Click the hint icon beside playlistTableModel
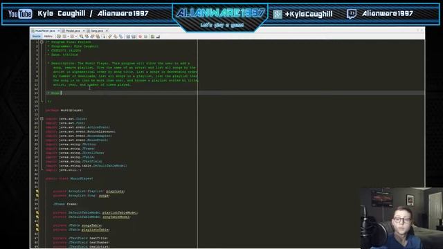443x249 pixels. pyautogui.click(x=37, y=212)
